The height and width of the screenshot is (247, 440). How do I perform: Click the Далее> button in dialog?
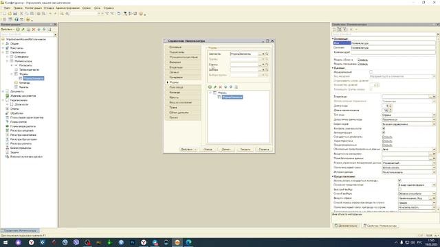(226, 150)
